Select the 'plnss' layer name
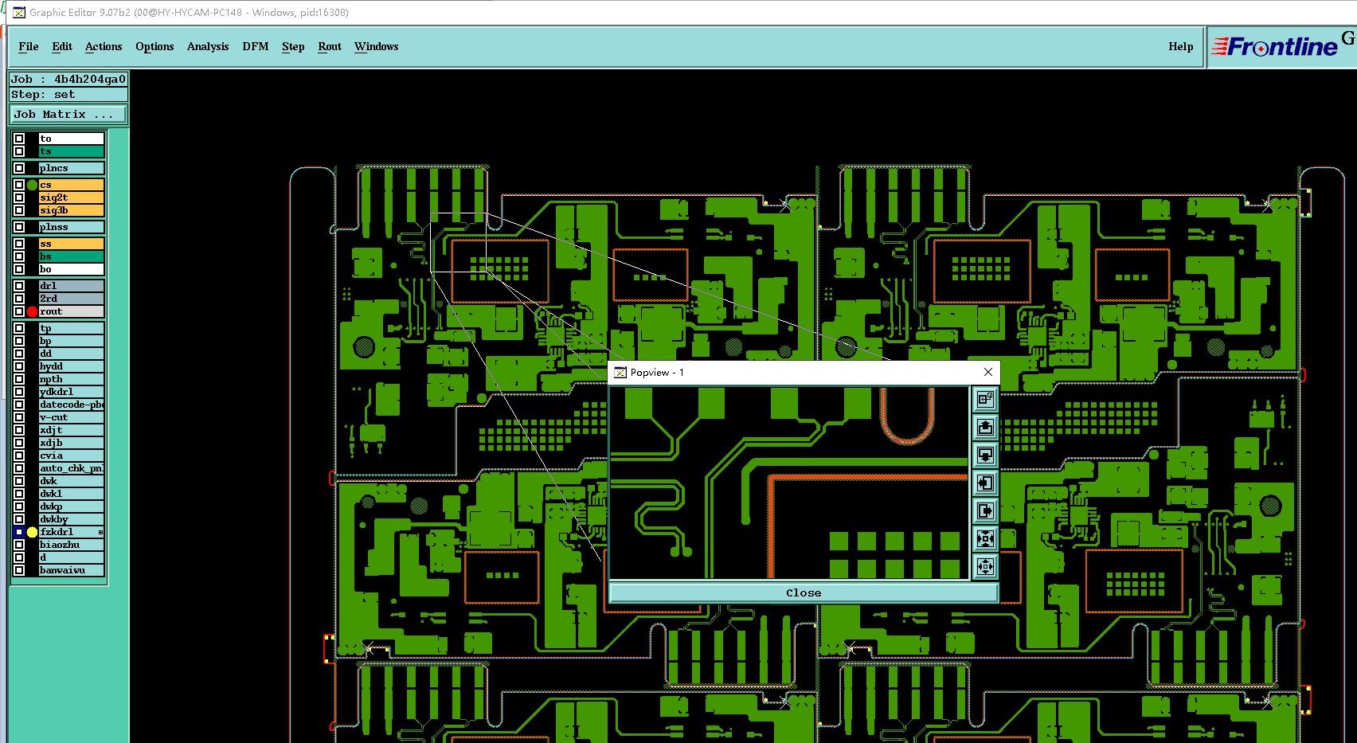 [x=72, y=227]
